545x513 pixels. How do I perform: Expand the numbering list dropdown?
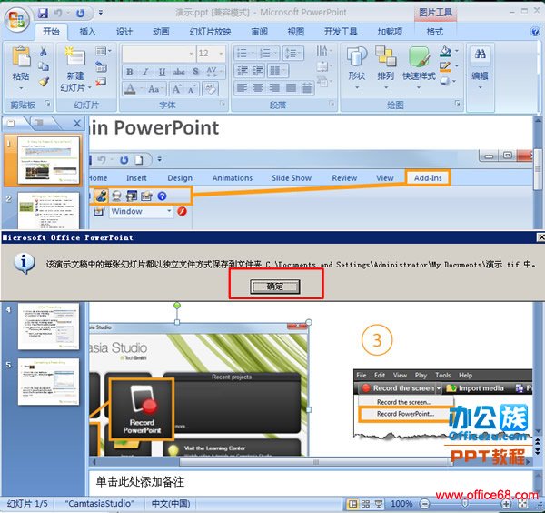point(277,54)
